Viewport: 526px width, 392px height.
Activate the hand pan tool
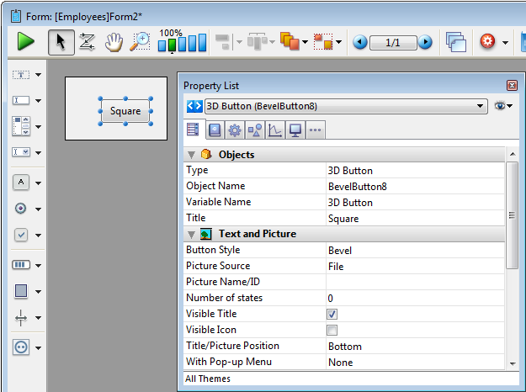(114, 42)
